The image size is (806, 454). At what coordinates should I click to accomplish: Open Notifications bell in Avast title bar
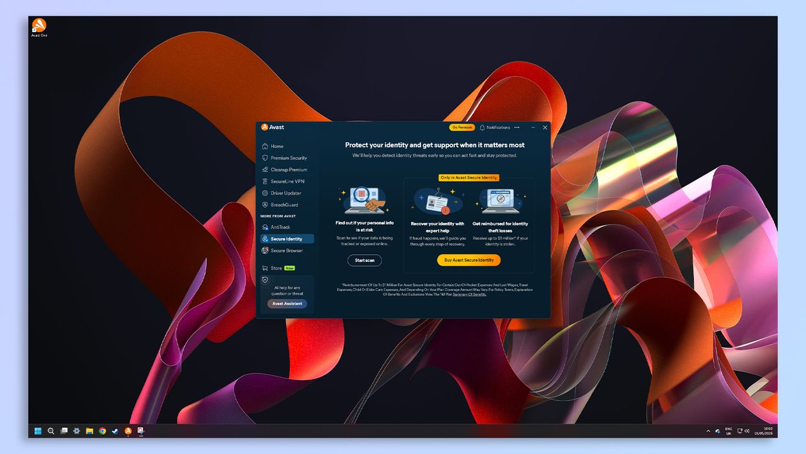coord(494,127)
